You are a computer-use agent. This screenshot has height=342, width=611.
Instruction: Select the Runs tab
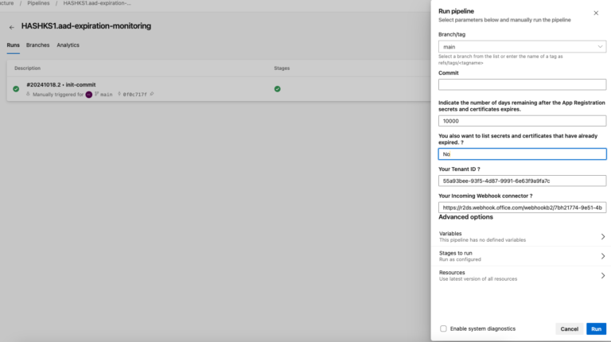point(14,45)
